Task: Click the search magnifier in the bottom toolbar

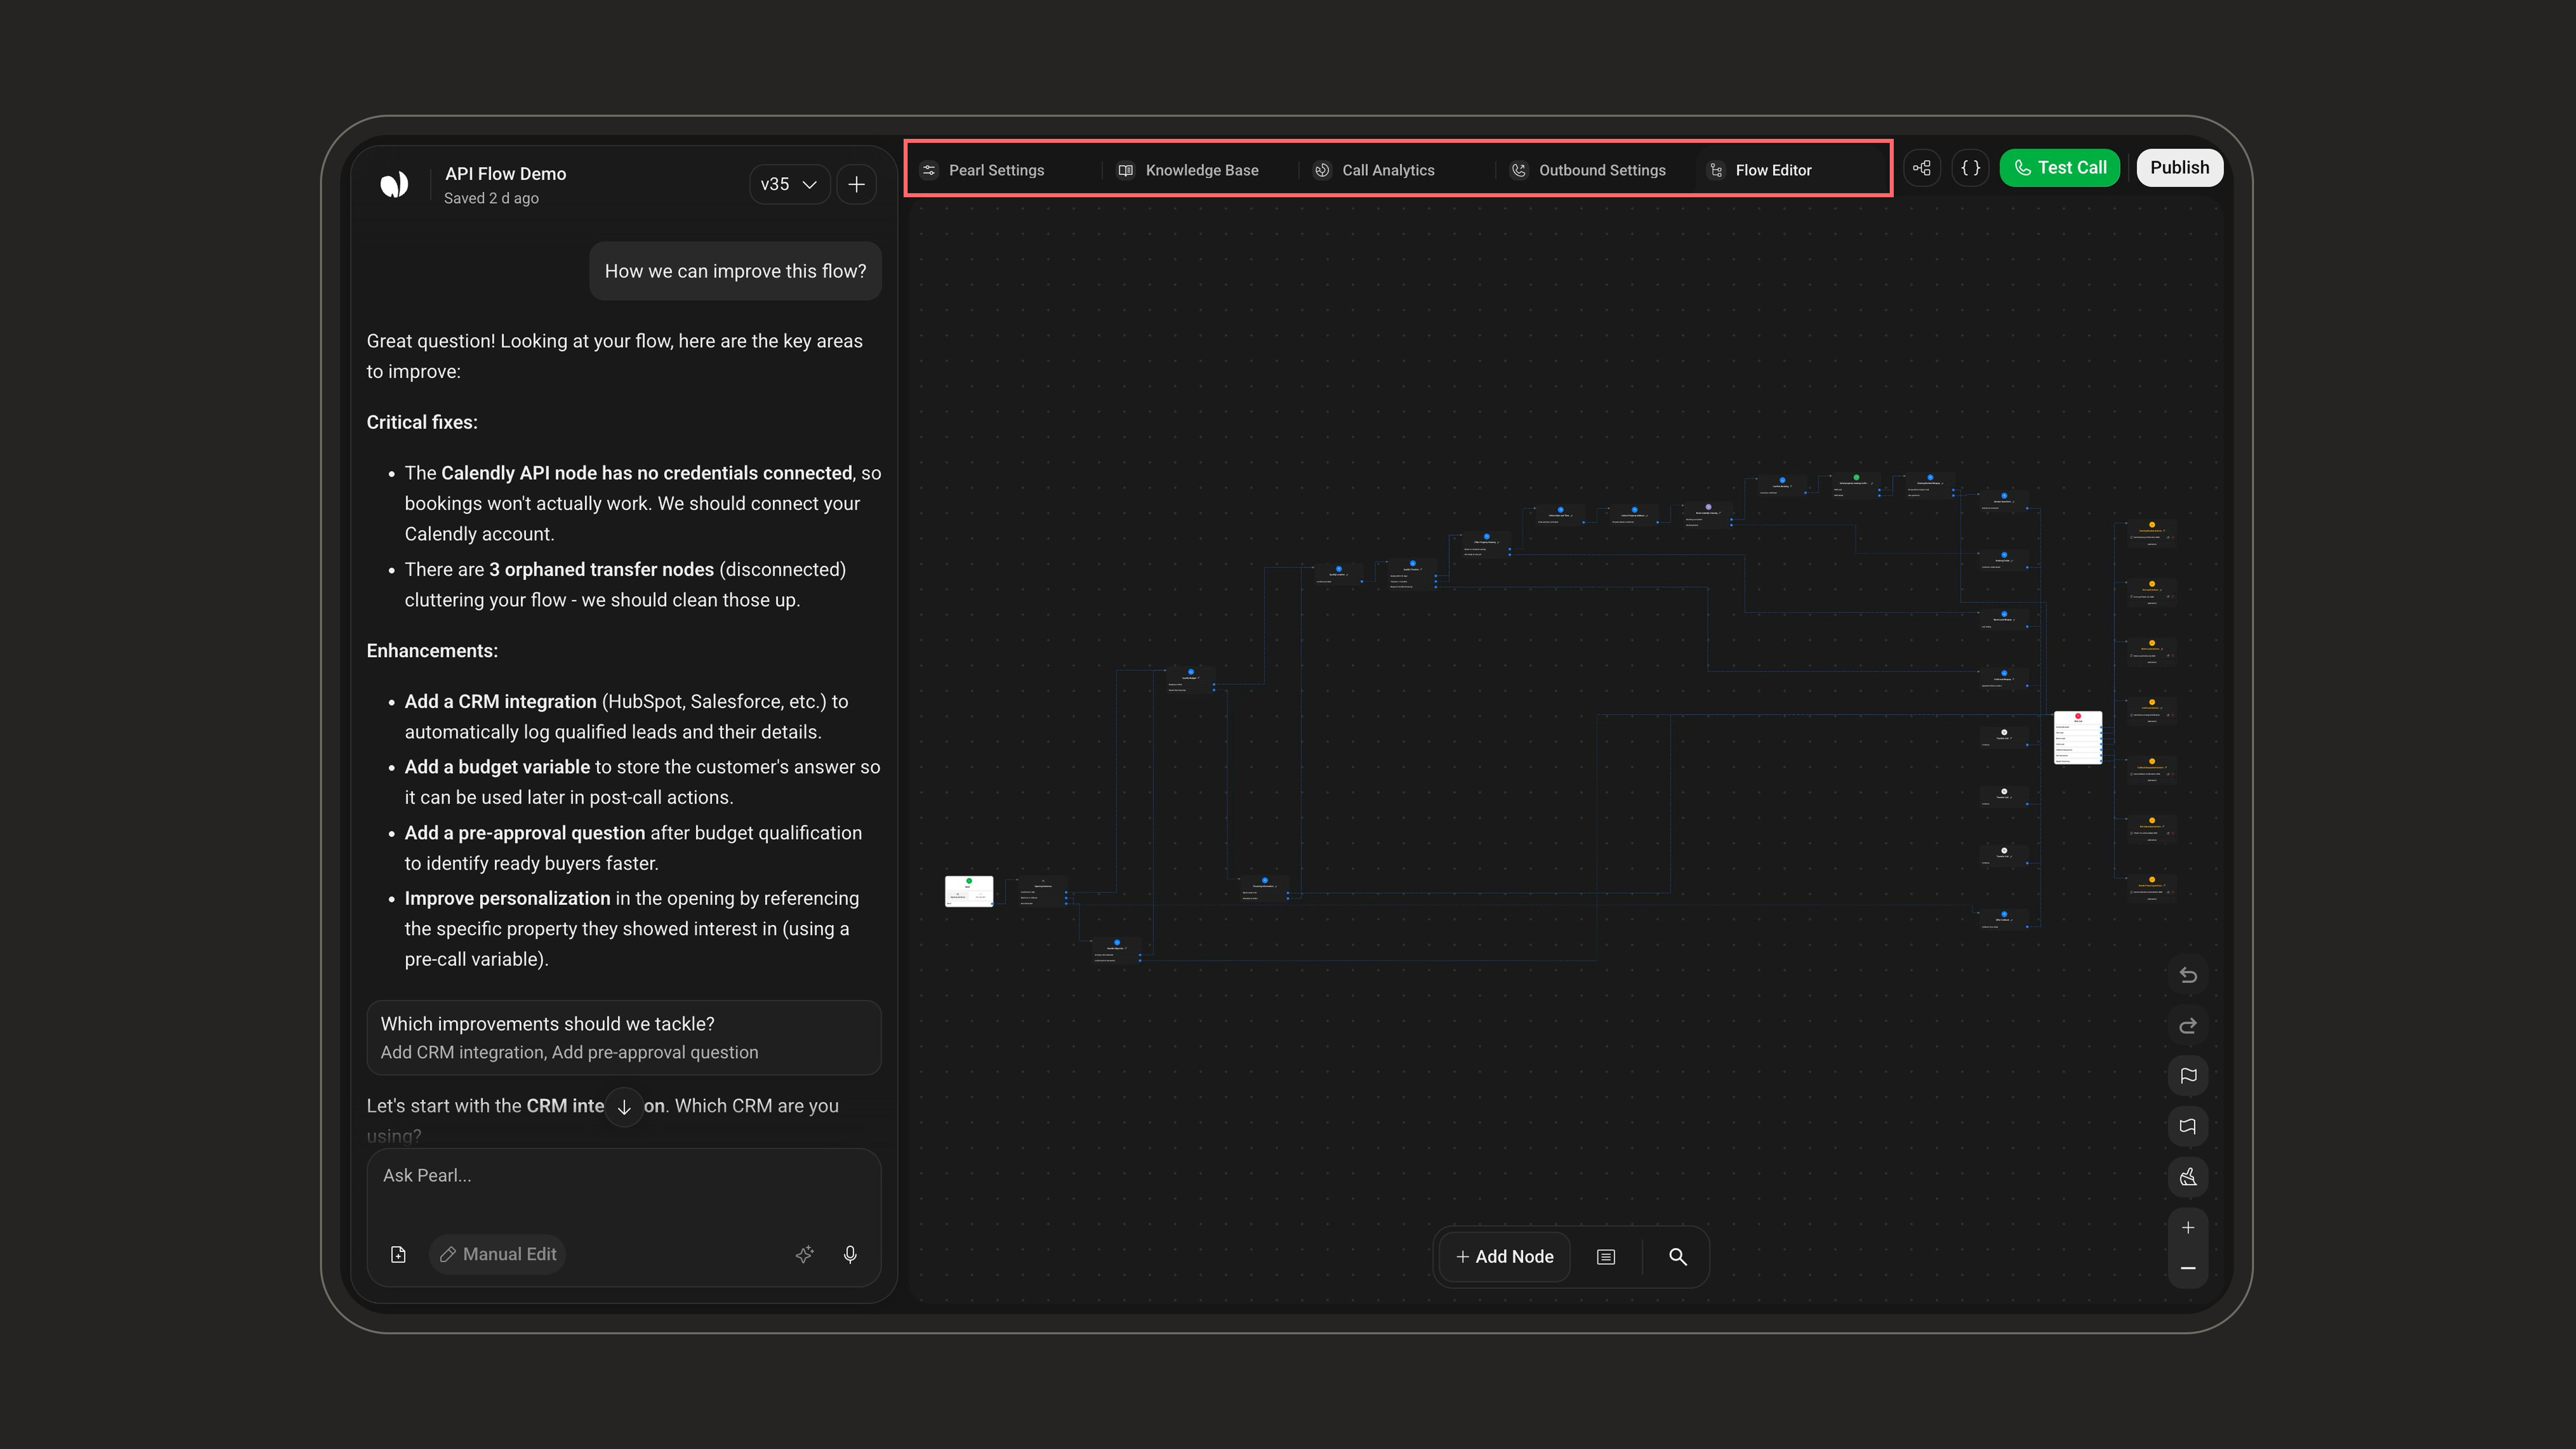Action: pos(1678,1257)
